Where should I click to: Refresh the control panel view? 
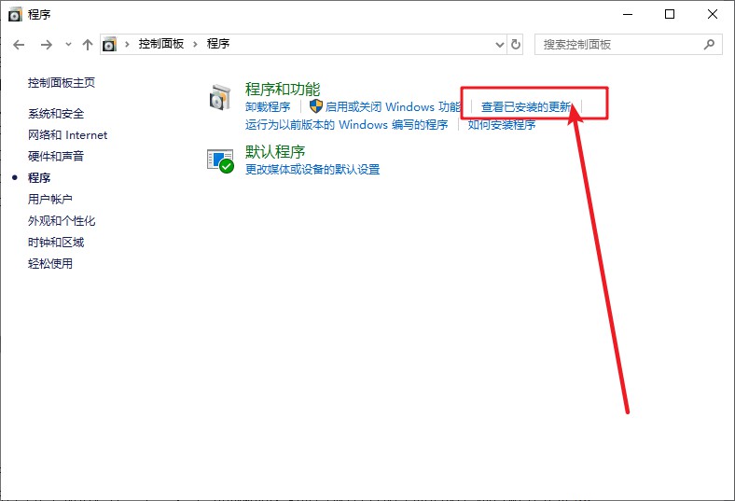coord(516,44)
